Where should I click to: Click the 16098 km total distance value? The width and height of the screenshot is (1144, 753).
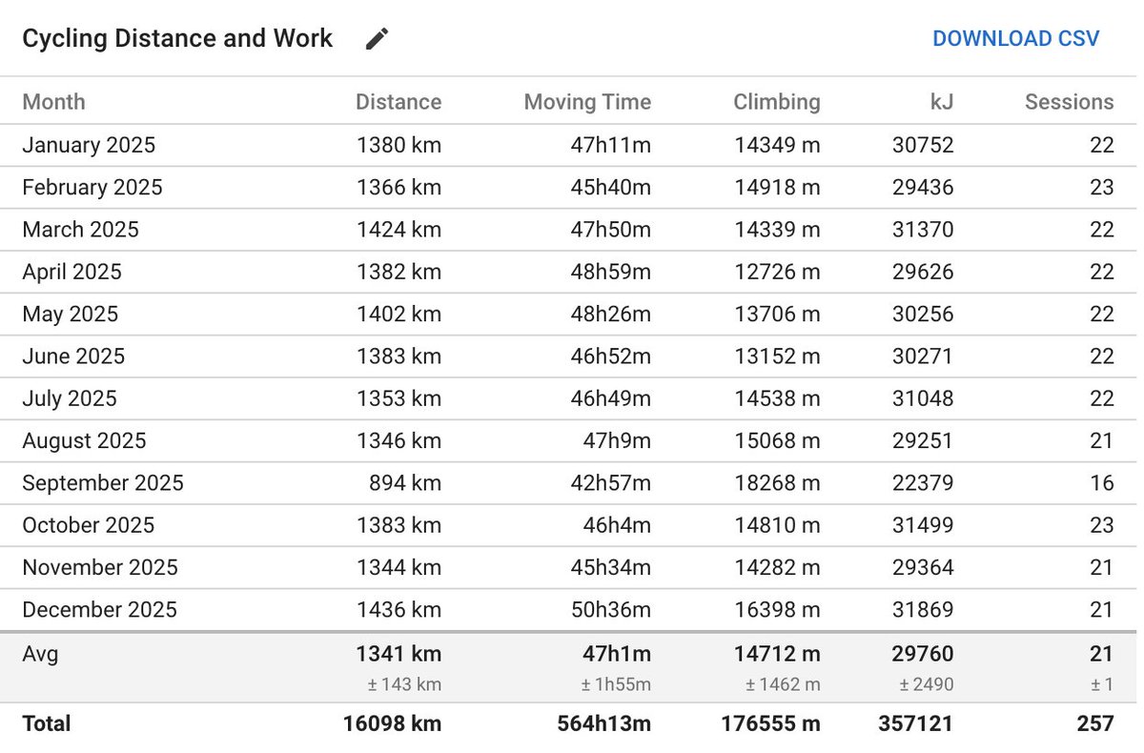pos(392,723)
